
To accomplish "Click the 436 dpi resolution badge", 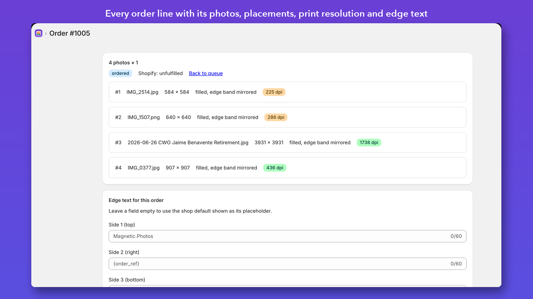I will click(275, 168).
